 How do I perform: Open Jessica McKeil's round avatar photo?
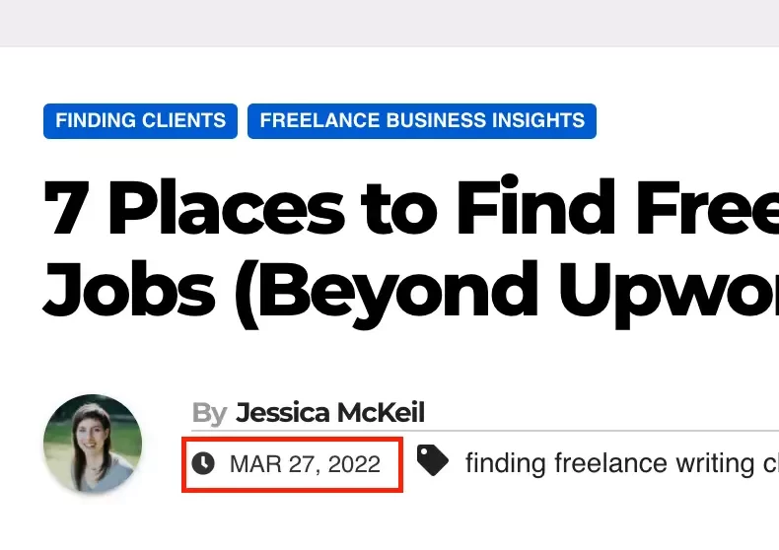(x=93, y=444)
